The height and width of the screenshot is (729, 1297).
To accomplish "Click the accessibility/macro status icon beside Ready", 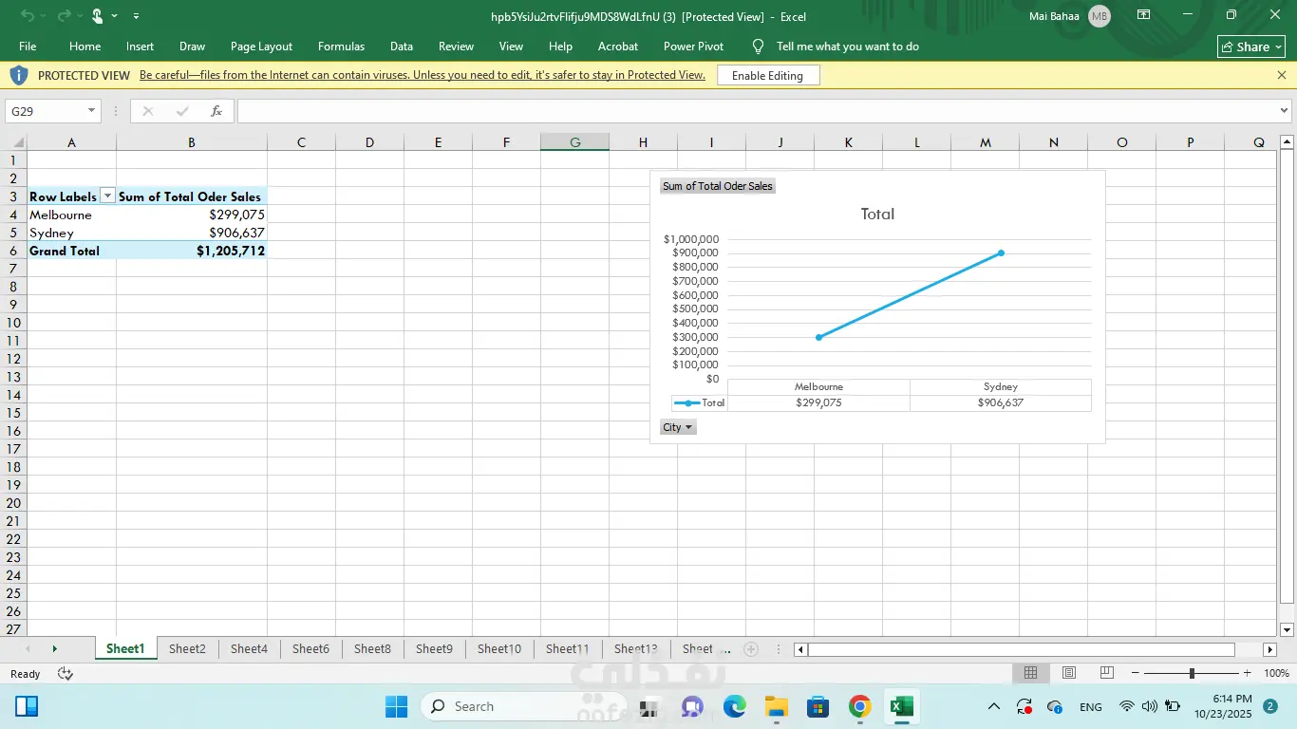I will (x=66, y=674).
